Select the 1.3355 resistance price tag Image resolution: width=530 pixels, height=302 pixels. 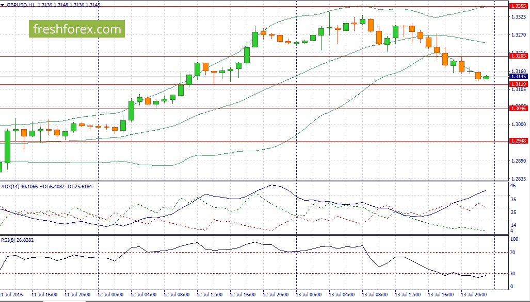pos(518,6)
